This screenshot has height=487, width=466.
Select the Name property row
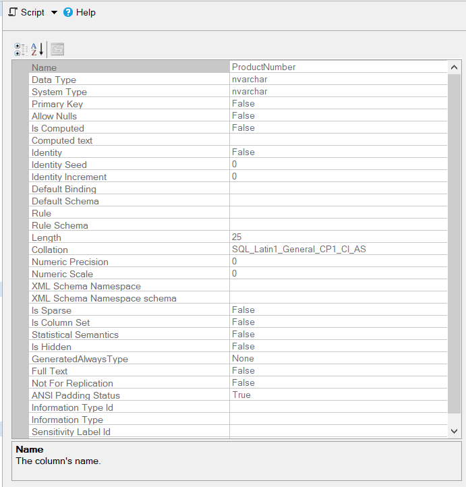point(238,67)
